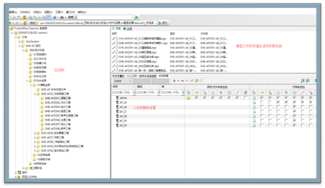Click the yellow key icon beside checkmark
325x188 pixels.
(197, 81)
